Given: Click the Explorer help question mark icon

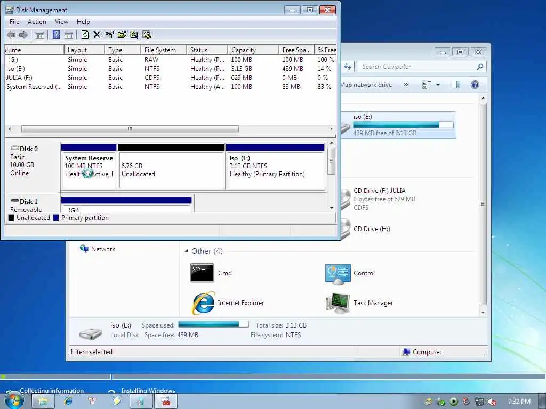Looking at the screenshot, I should (475, 85).
